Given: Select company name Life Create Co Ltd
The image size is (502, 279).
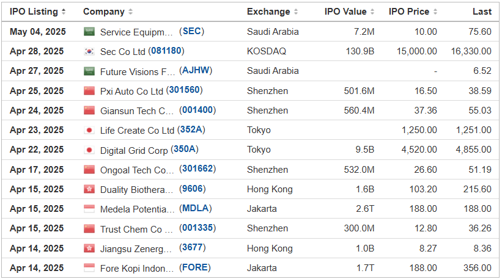Looking at the screenshot, I should 137,131.
